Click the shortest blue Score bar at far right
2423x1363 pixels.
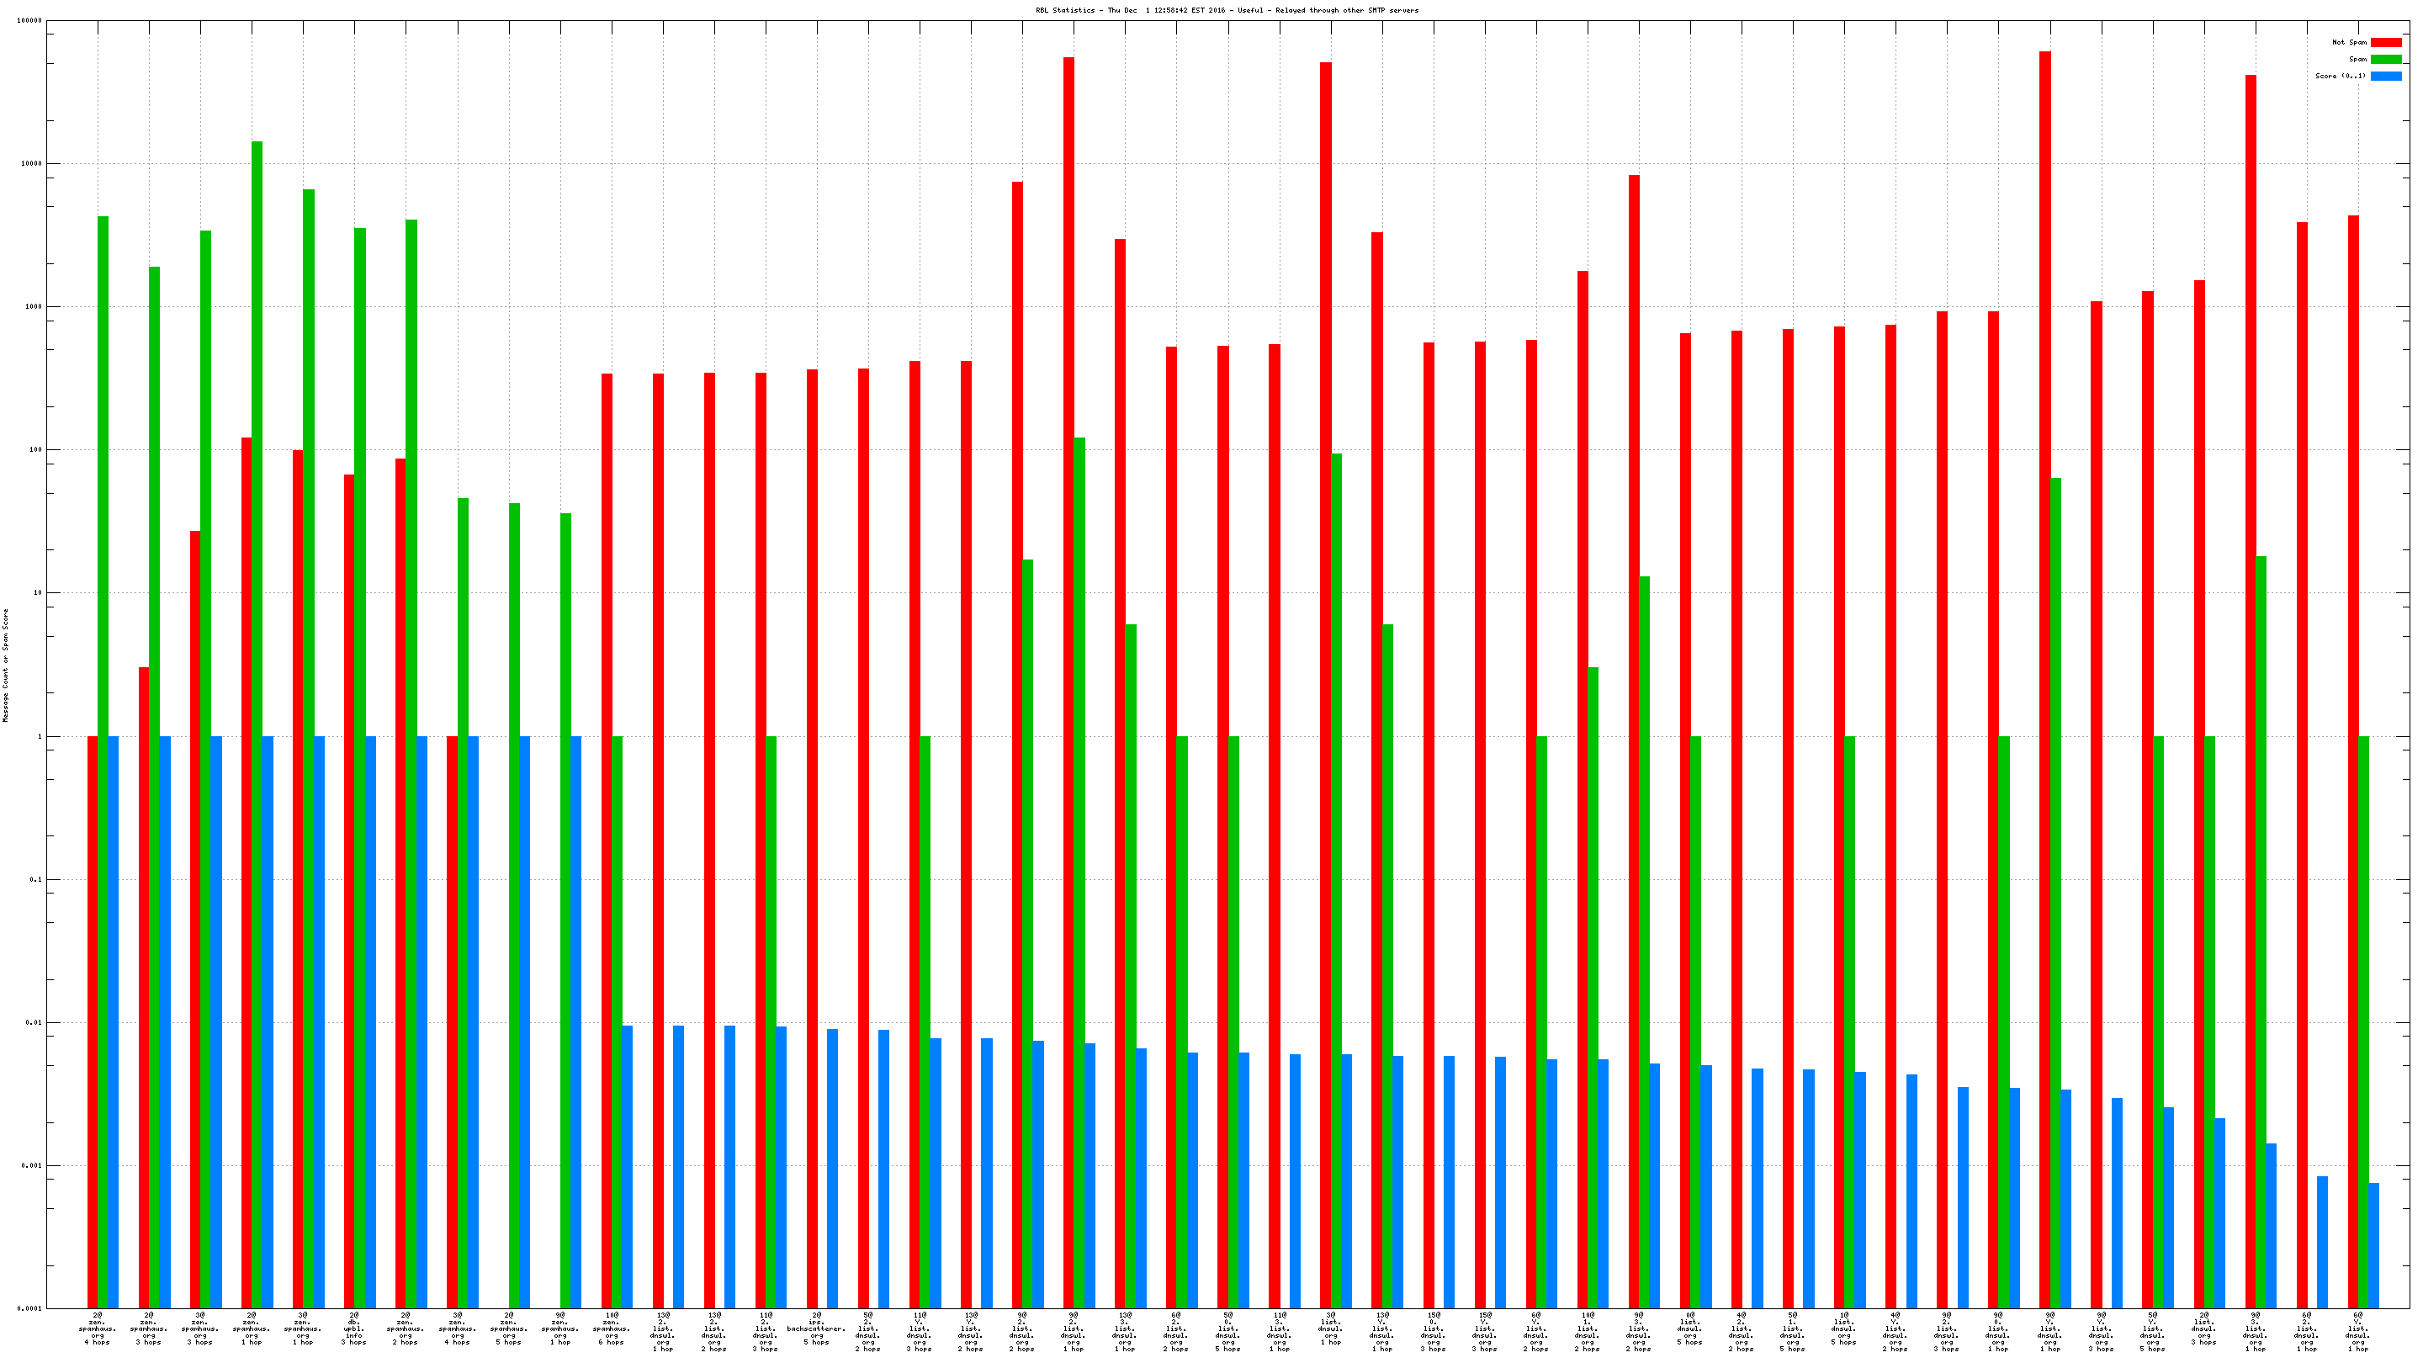(2373, 1244)
